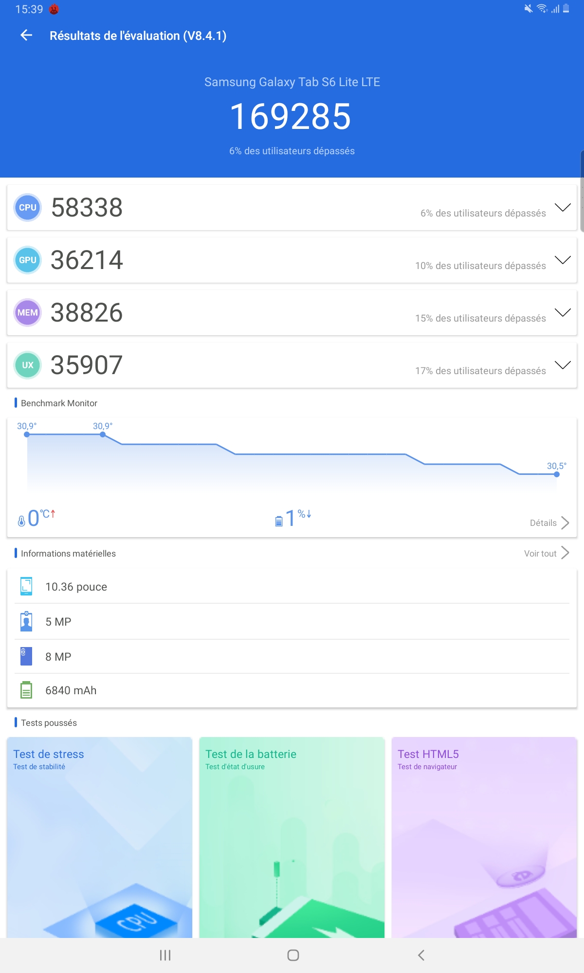
Task: Tap the front camera icon next to 5 MP
Action: (26, 621)
